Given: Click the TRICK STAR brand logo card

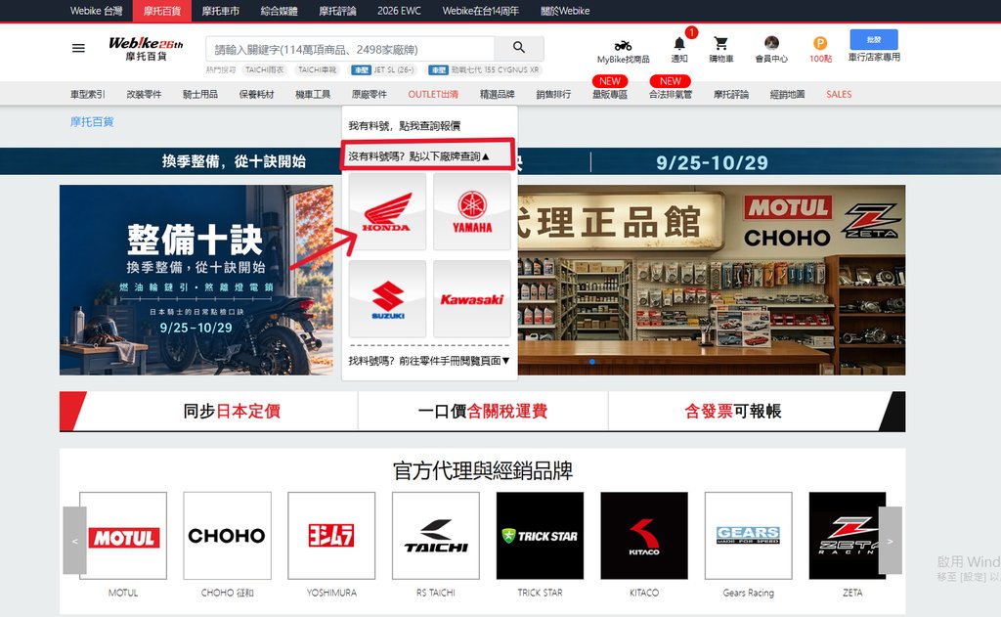Looking at the screenshot, I should point(540,535).
